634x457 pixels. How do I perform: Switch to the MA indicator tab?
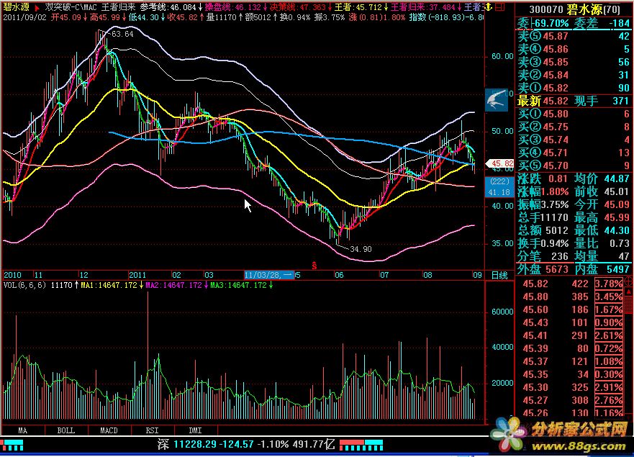coord(22,430)
